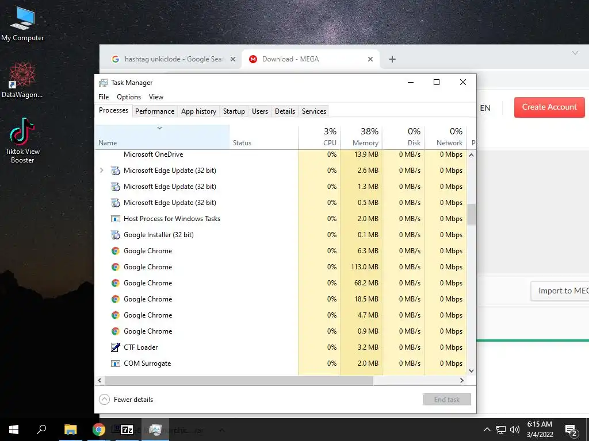Select Chrome process using 113.0 MB icon
The image size is (589, 441).
click(x=115, y=267)
